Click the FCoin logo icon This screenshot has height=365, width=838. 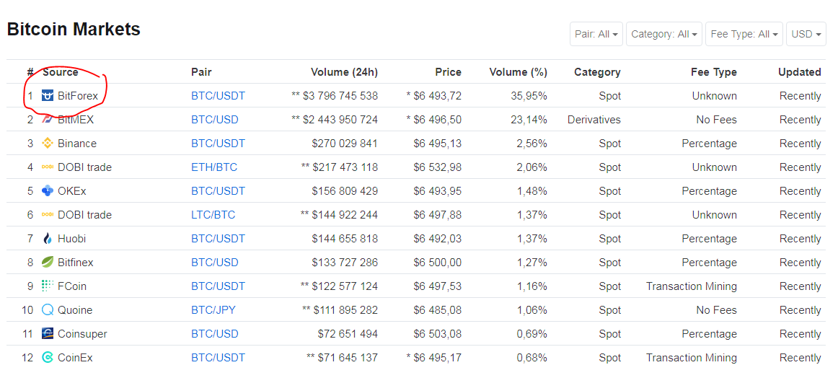point(48,286)
